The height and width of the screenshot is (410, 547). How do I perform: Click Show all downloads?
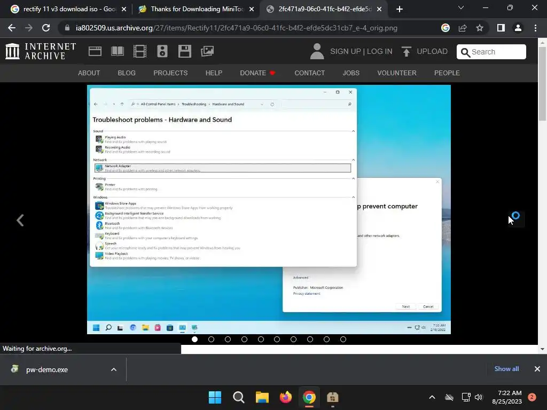506,369
